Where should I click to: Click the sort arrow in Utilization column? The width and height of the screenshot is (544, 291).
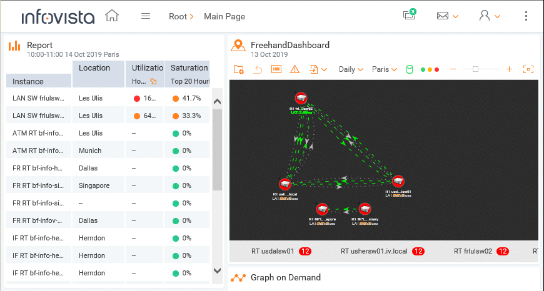(x=153, y=81)
